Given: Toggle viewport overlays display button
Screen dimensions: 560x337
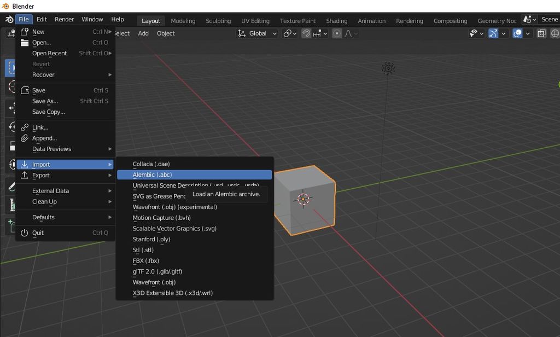Looking at the screenshot, I should click(517, 33).
